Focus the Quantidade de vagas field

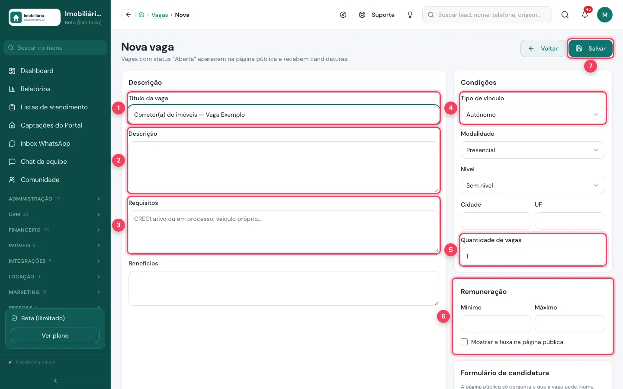click(533, 256)
